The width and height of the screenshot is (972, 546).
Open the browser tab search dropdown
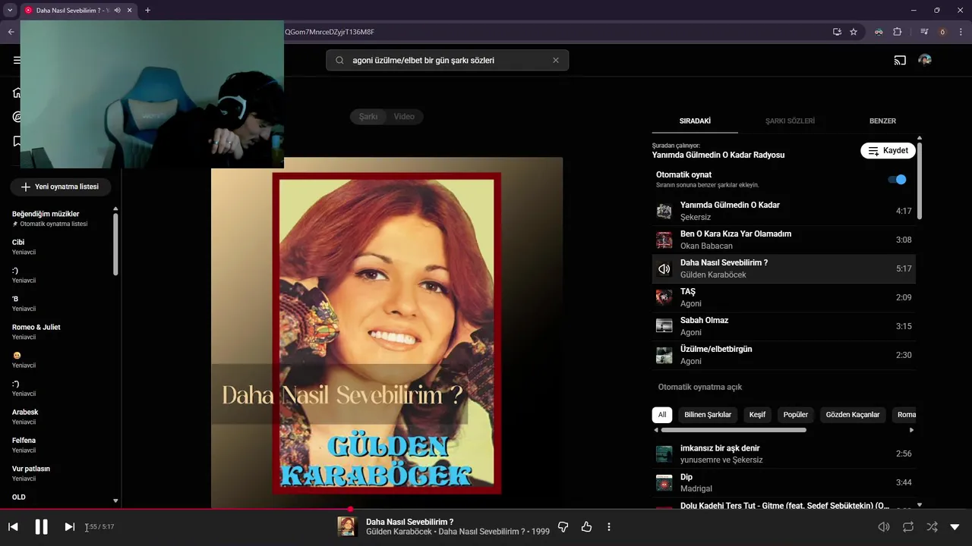coord(10,10)
